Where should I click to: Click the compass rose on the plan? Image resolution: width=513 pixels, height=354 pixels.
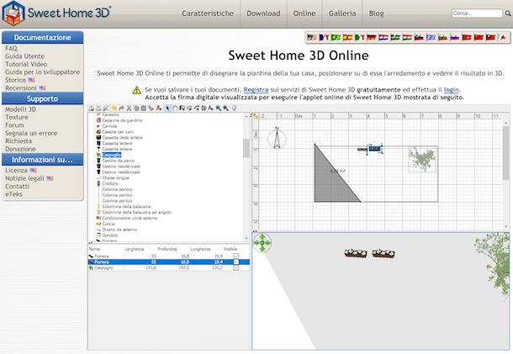(x=277, y=139)
